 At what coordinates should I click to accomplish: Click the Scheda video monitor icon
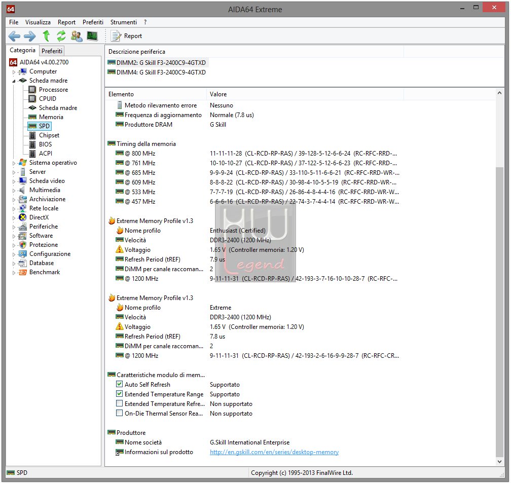tap(22, 181)
